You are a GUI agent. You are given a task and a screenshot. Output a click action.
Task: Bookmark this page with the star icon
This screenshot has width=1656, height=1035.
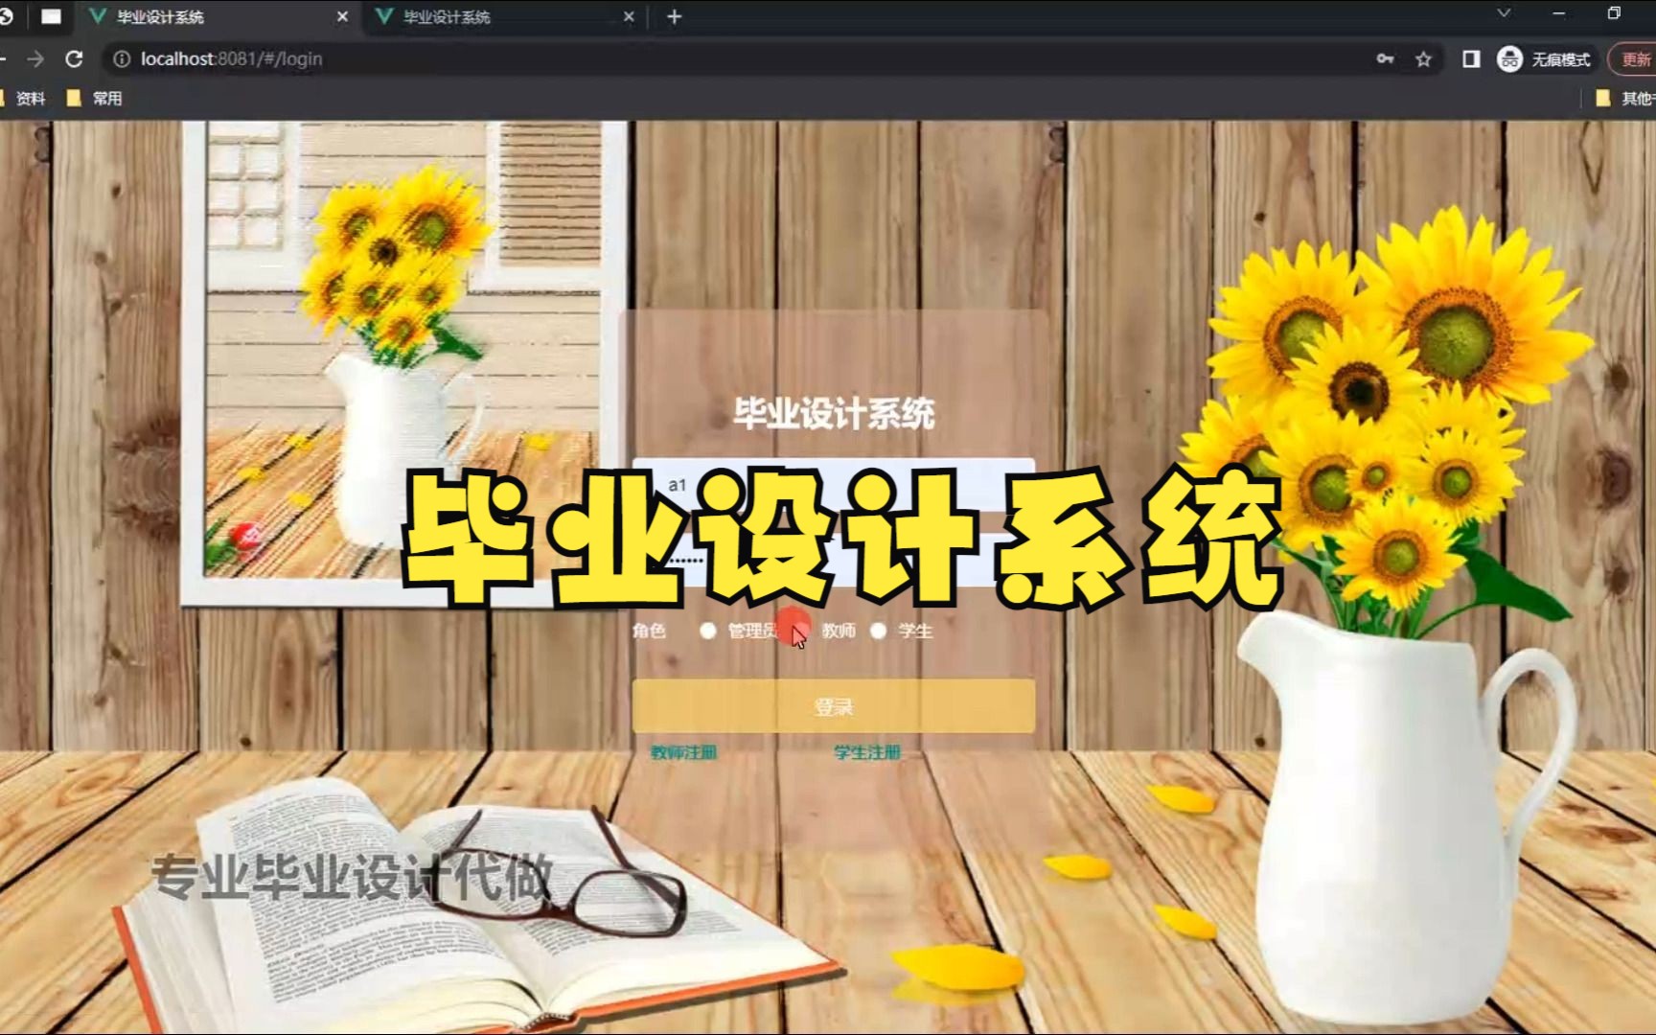pyautogui.click(x=1422, y=58)
